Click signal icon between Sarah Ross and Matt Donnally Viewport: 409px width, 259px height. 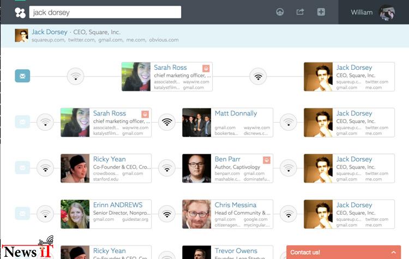point(167,122)
